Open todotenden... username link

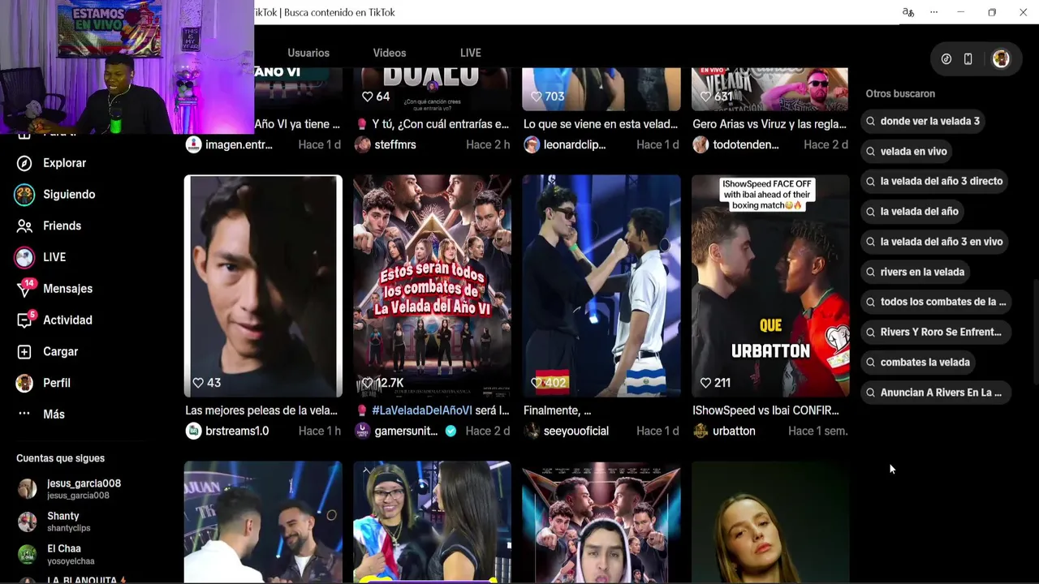tap(746, 145)
